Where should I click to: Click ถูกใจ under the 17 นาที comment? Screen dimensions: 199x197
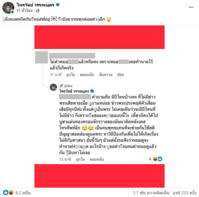(70, 75)
